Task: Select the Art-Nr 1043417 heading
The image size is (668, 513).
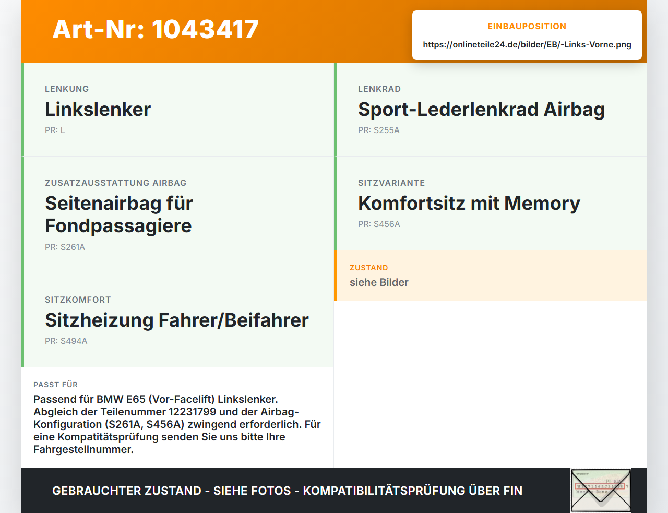Action: click(156, 29)
